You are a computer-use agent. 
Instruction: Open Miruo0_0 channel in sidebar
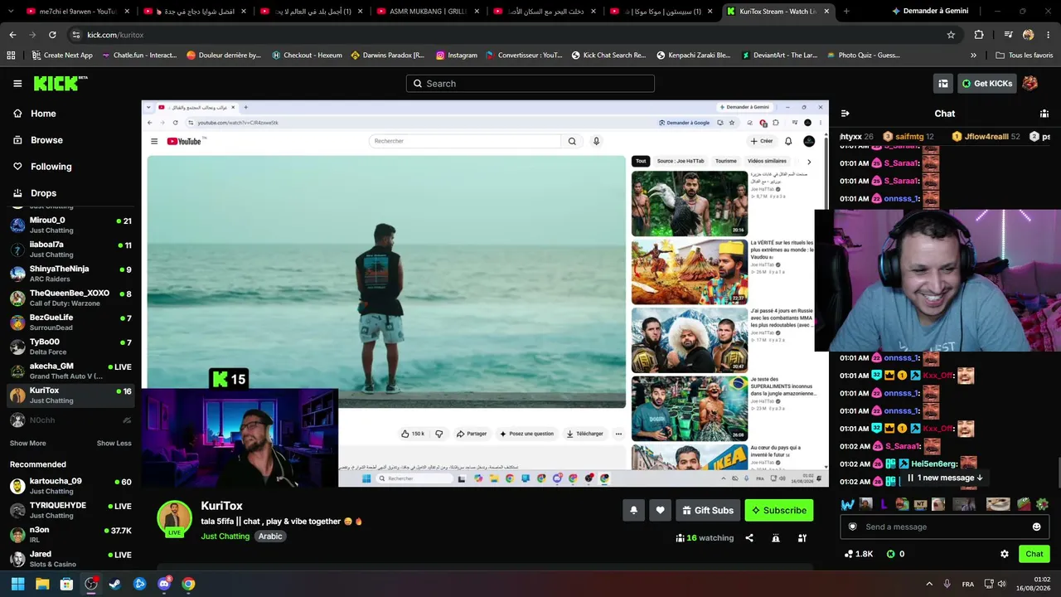(x=70, y=225)
